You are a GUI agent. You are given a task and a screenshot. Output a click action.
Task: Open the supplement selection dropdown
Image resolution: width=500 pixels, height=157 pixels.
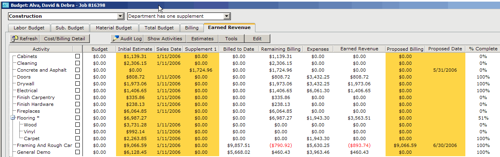pos(227,16)
